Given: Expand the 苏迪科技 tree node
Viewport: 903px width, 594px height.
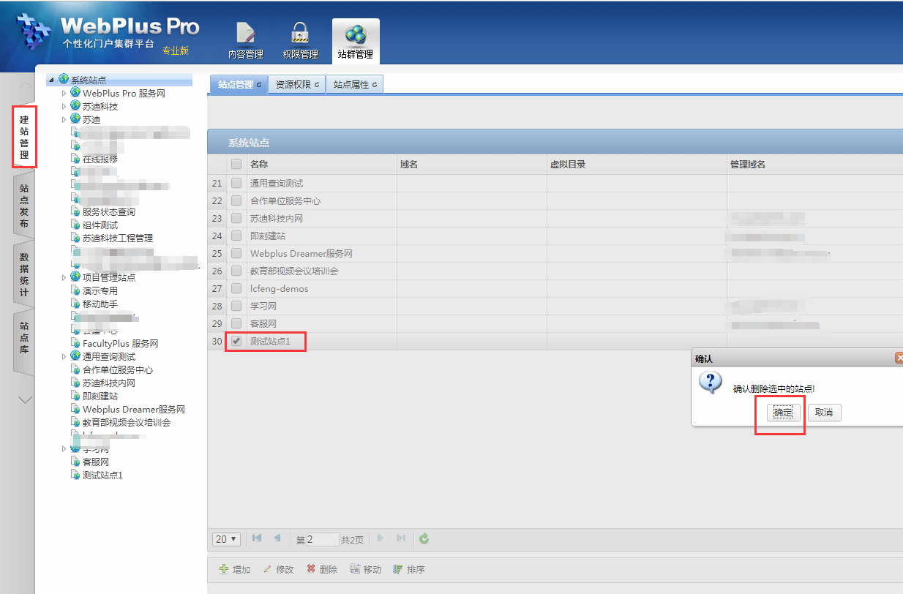Looking at the screenshot, I should point(64,107).
